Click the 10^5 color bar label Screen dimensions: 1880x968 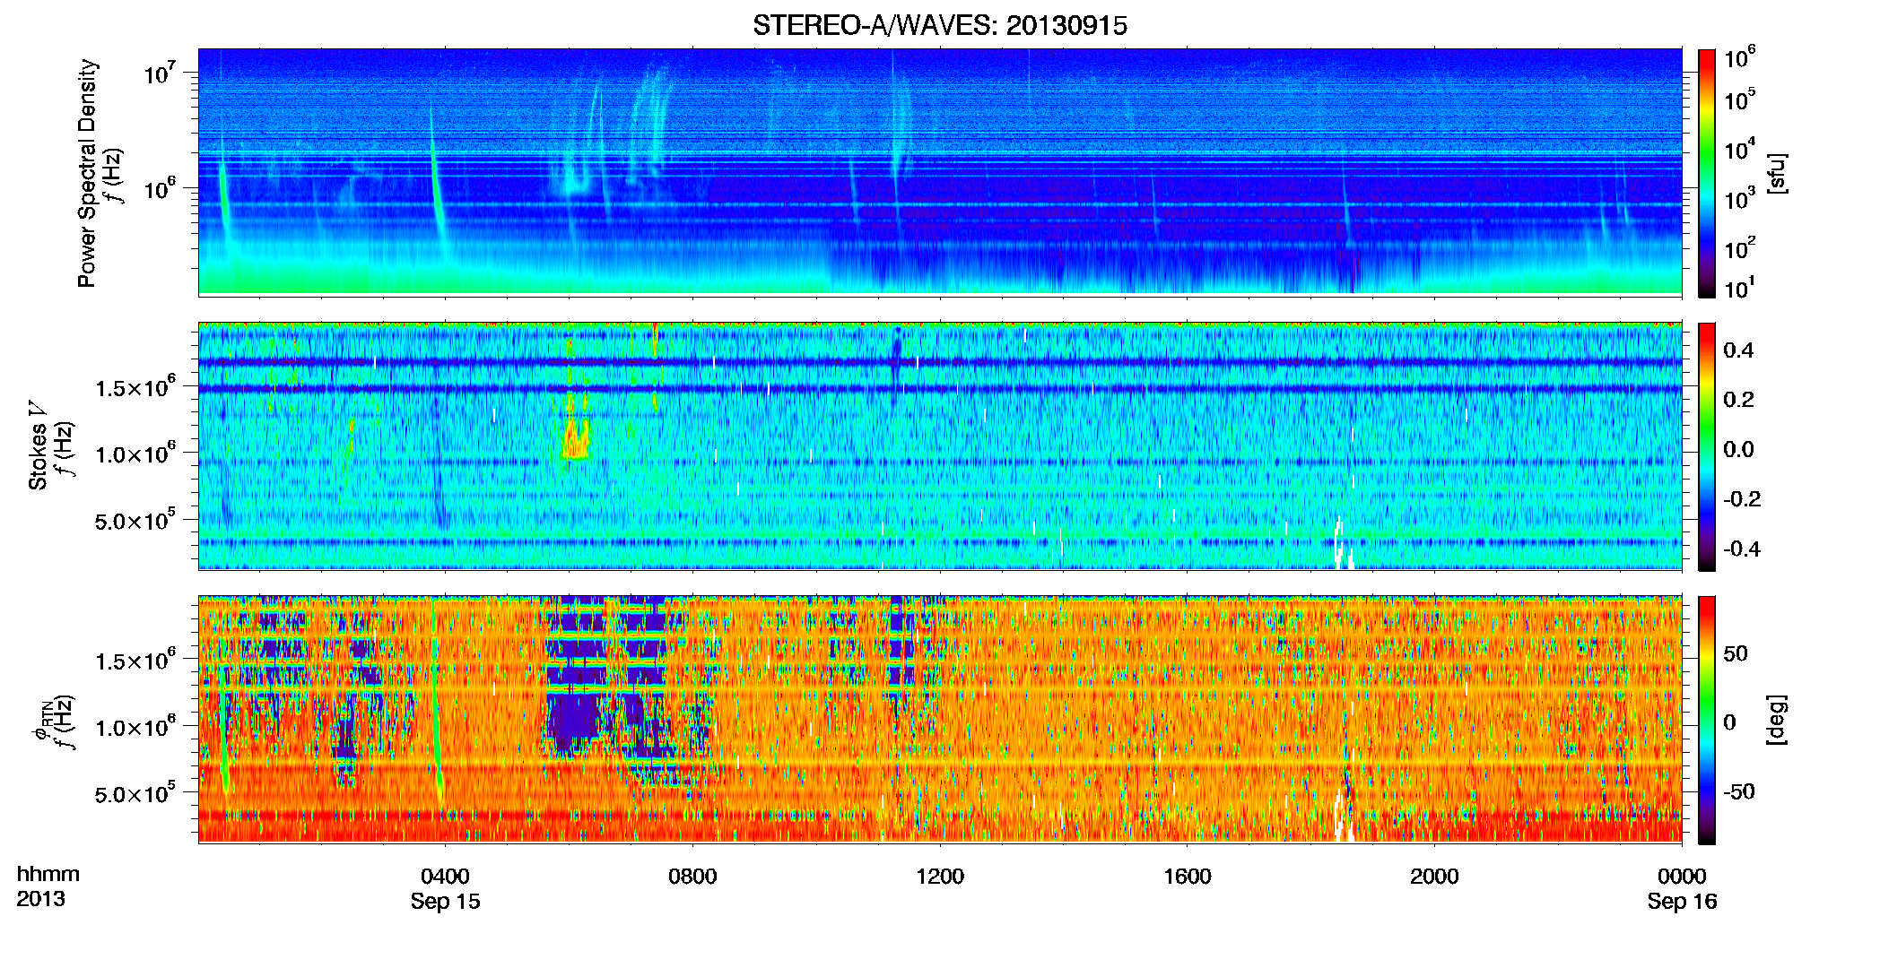pos(1740,99)
